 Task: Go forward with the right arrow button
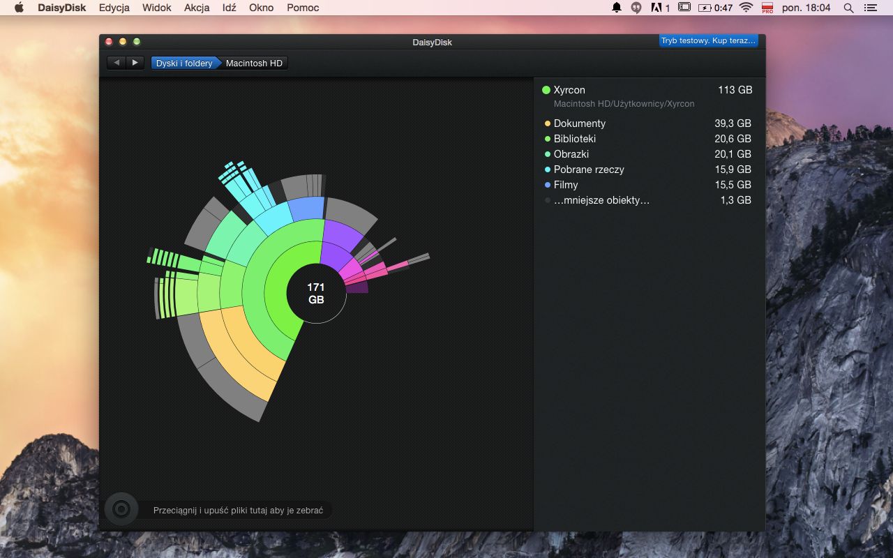[x=135, y=63]
